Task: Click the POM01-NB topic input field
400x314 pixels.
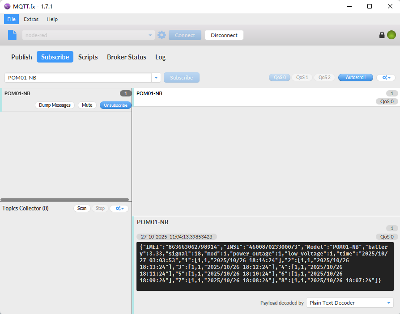Action: coord(78,78)
